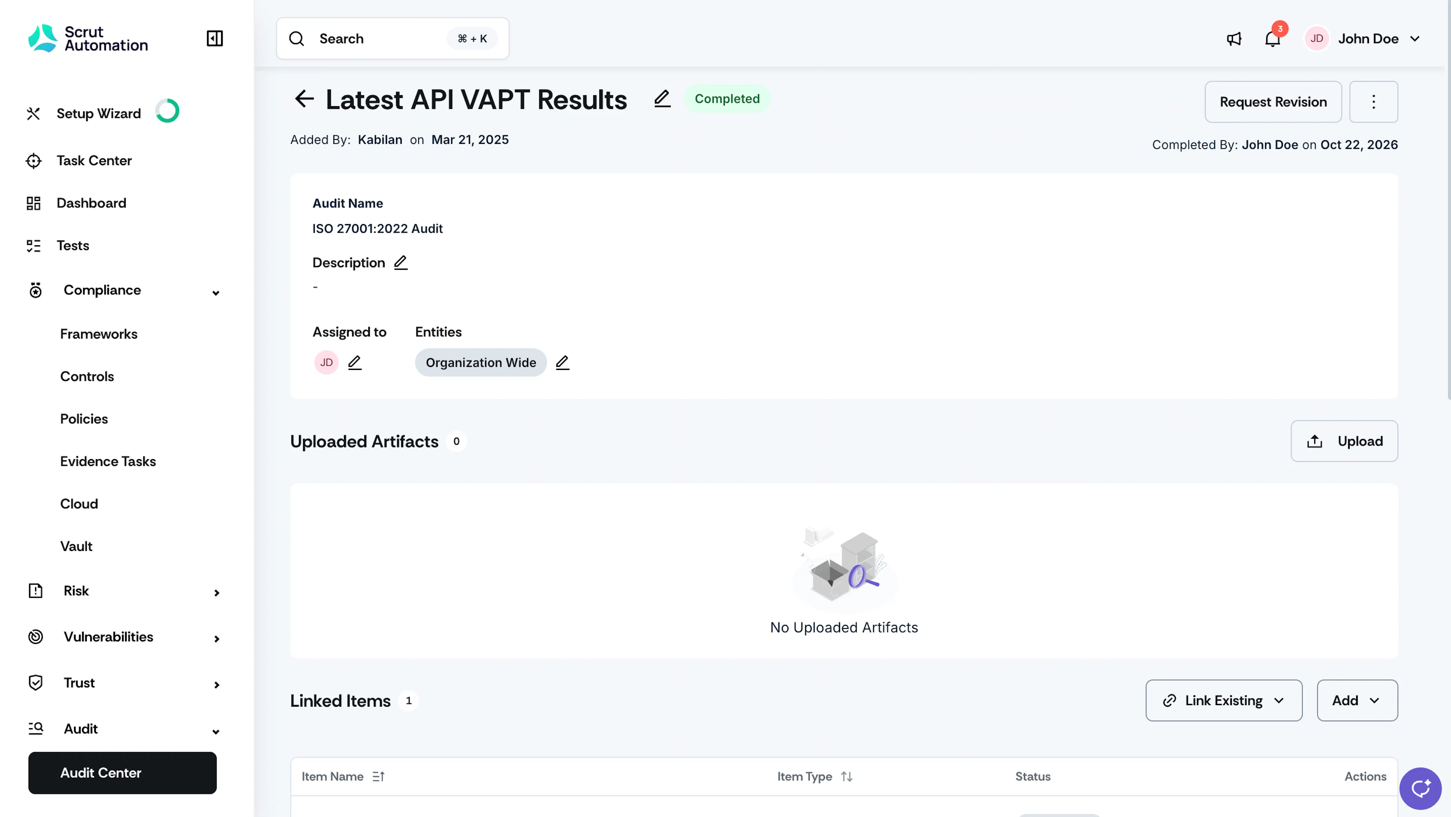The image size is (1451, 817).
Task: Open Vault under Compliance
Action: pos(76,546)
